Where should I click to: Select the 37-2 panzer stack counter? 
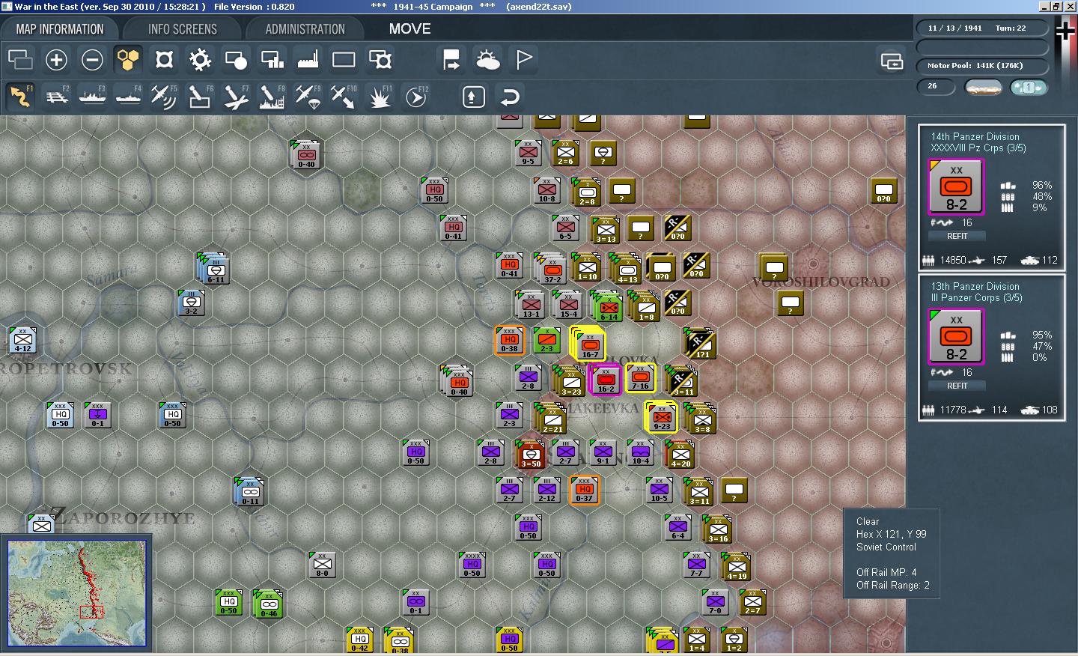[x=552, y=268]
